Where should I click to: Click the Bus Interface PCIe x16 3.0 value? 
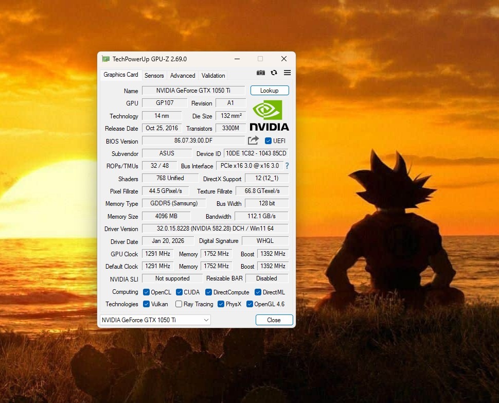(250, 166)
